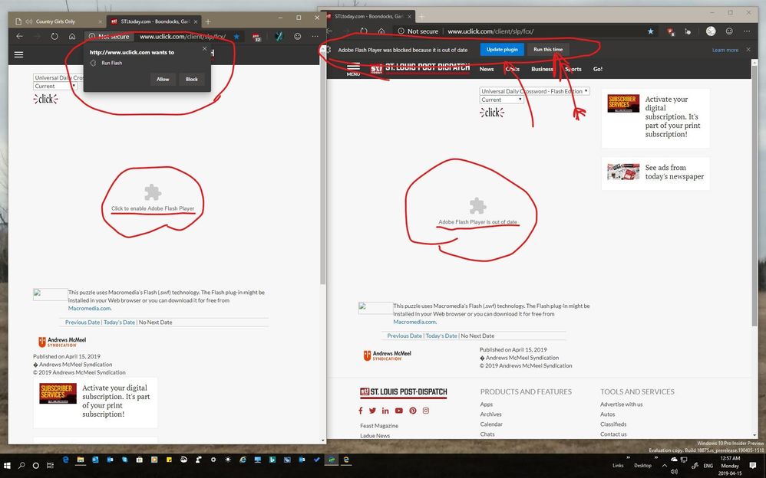This screenshot has height=478, width=766.
Task: Dismiss the Flash blocked notification bar
Action: (x=748, y=49)
